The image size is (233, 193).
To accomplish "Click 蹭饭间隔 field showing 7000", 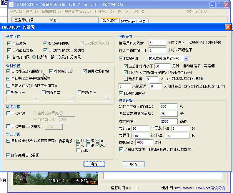I will coord(144,142).
